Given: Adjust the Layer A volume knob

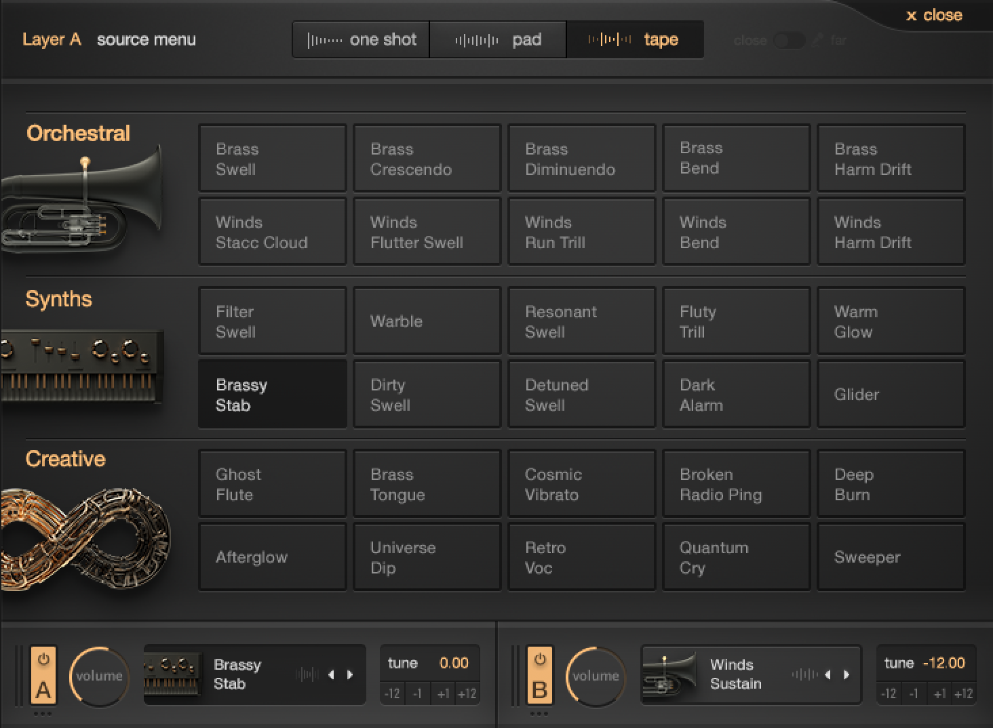Looking at the screenshot, I should (x=99, y=676).
